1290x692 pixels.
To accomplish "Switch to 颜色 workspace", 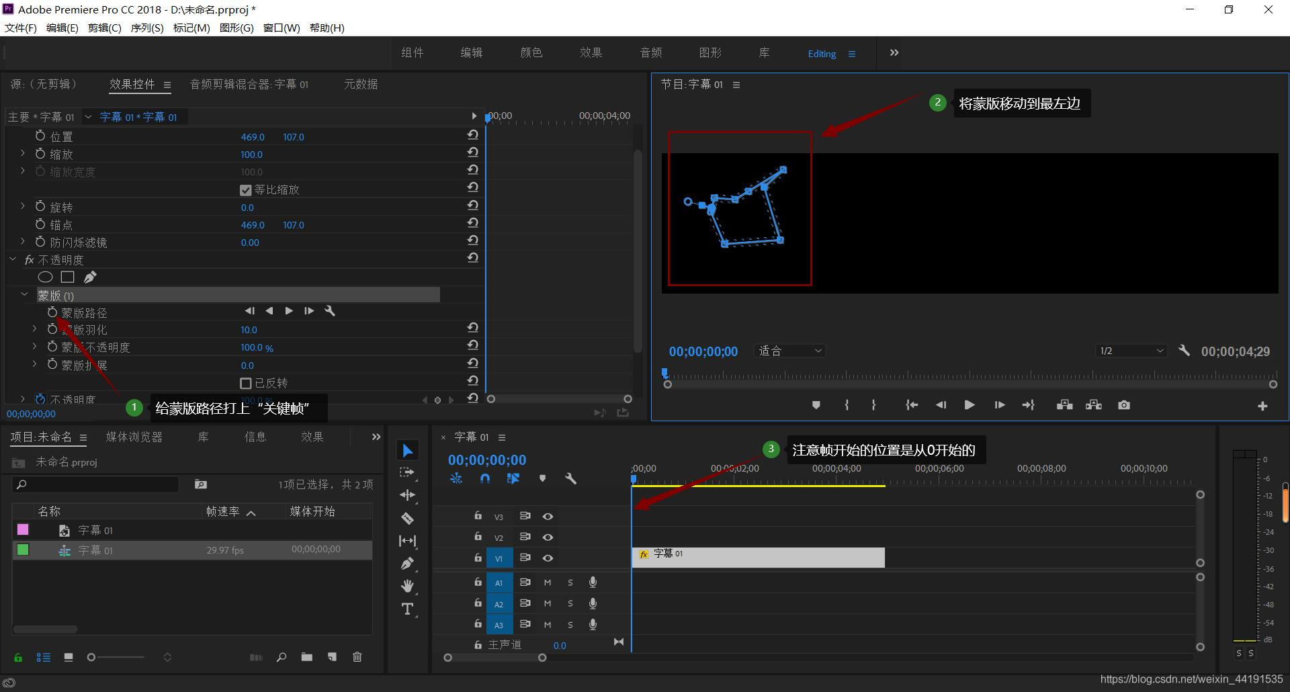I will point(531,52).
